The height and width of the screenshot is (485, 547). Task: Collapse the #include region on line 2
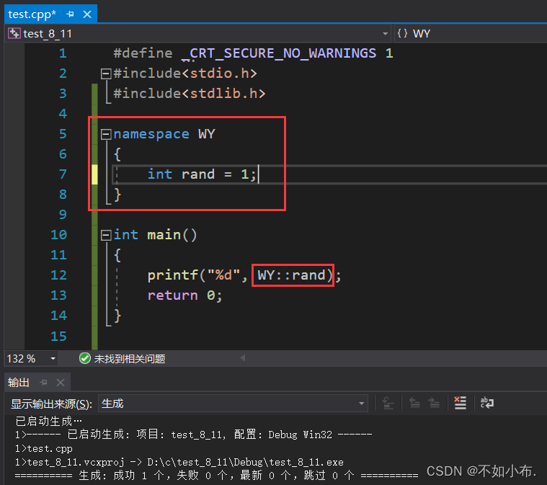point(107,74)
